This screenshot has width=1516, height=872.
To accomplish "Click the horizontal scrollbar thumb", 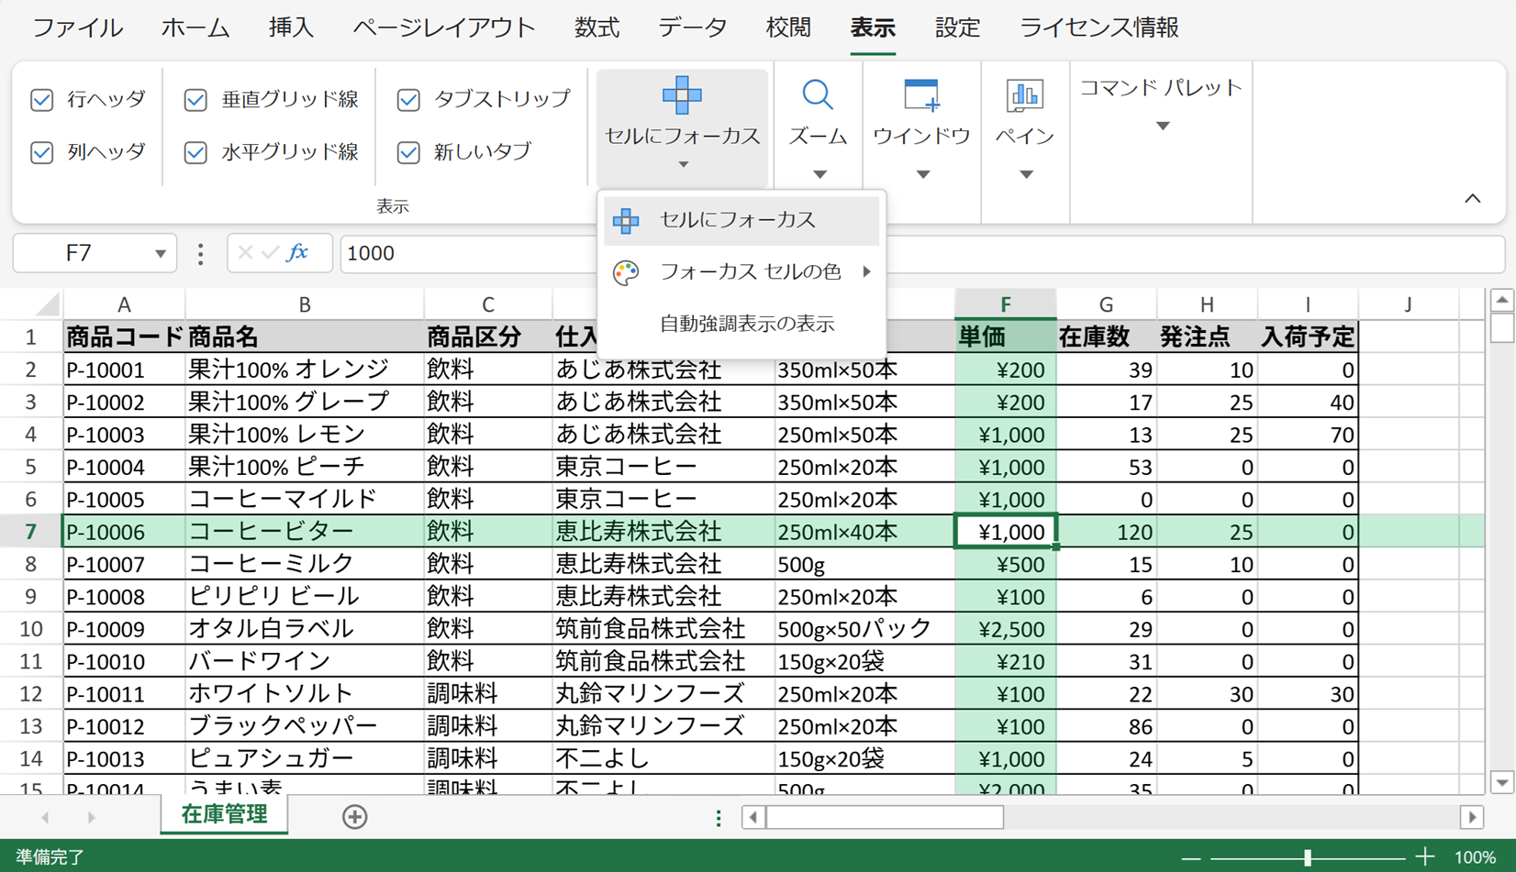I will [x=885, y=816].
